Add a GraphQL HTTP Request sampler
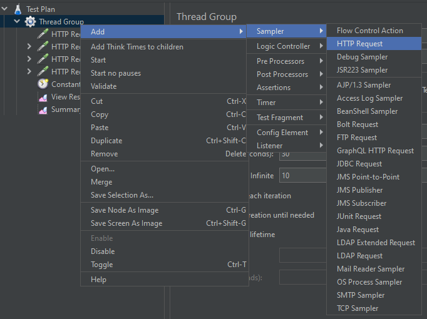427x319 pixels. (374, 150)
